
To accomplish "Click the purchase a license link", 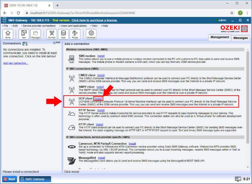I will 94,20.
